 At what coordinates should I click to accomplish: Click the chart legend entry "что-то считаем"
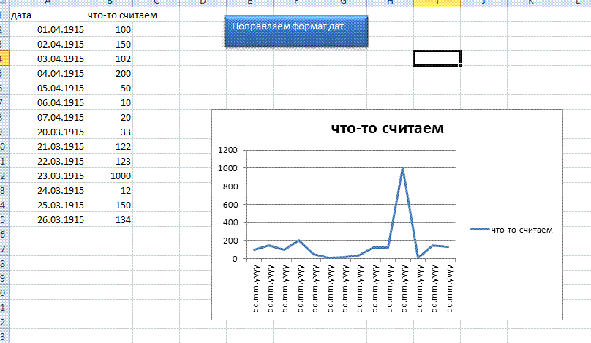[x=522, y=230]
